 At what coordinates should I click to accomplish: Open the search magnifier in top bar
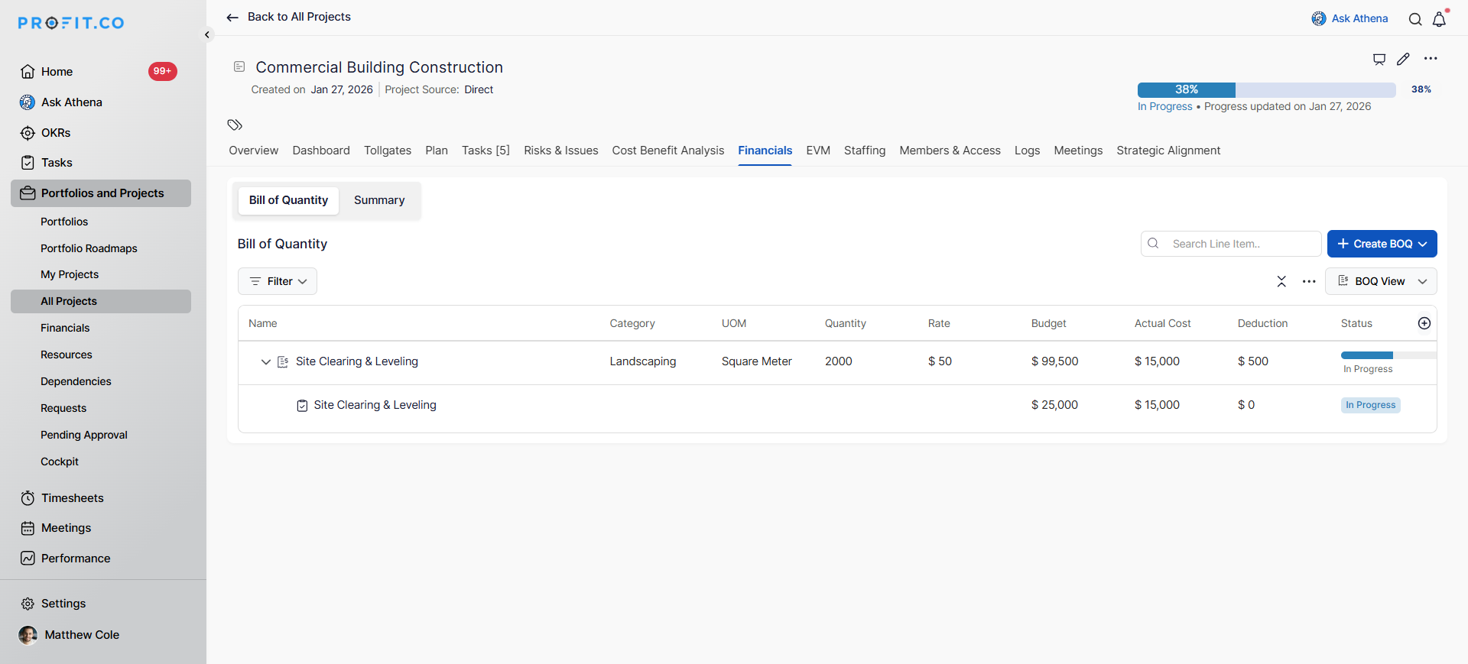coord(1415,19)
